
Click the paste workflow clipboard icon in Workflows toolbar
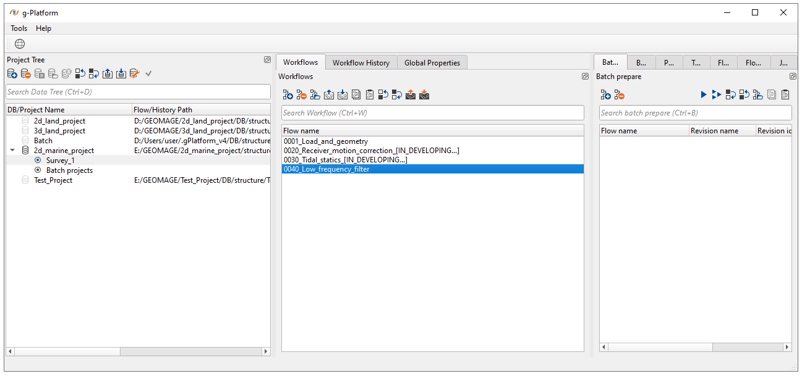click(369, 95)
